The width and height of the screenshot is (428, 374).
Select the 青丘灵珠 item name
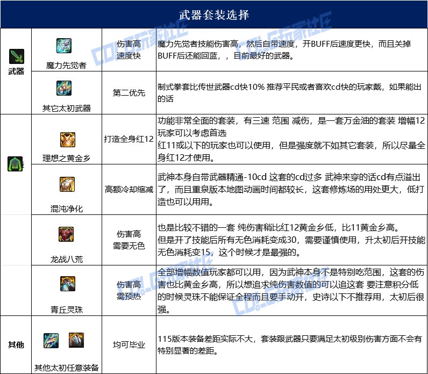[x=66, y=310]
